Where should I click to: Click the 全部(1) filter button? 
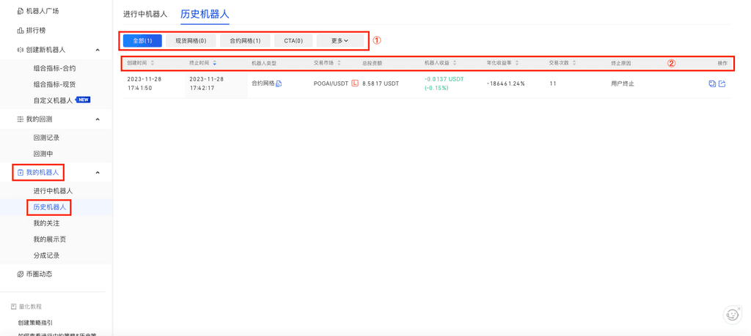(x=142, y=41)
